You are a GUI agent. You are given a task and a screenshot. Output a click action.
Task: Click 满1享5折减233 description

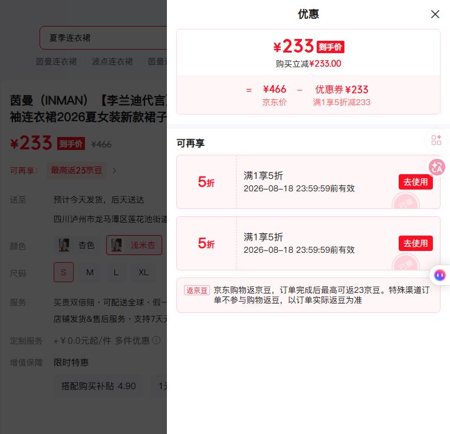[x=341, y=102]
